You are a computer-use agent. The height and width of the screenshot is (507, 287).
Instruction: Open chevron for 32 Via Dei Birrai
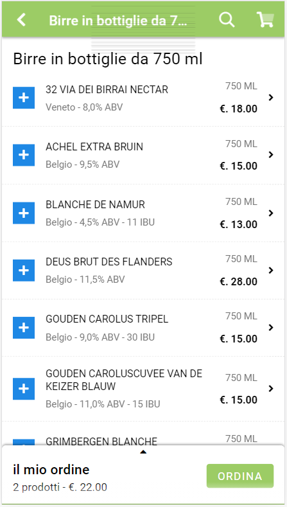[x=271, y=97]
